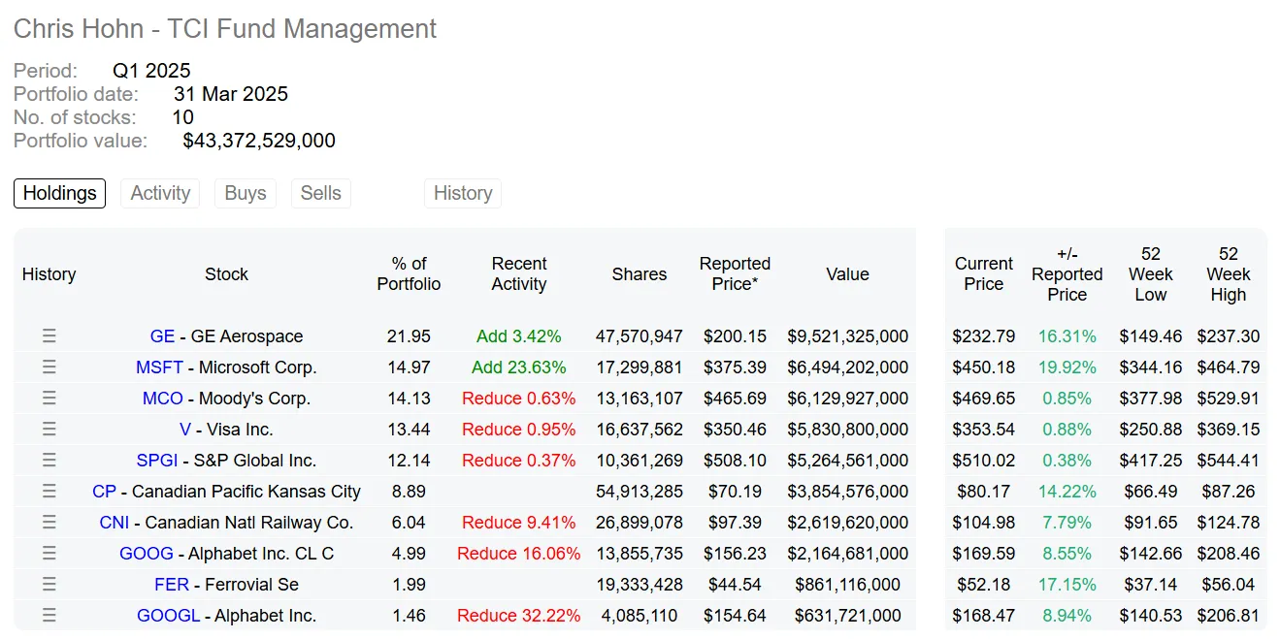Open history icon for GE Aerospace row
Image resolution: width=1280 pixels, height=639 pixels.
(x=49, y=336)
